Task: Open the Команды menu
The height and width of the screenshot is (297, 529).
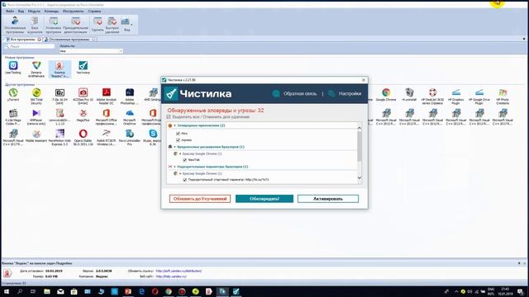Action: coord(51,11)
